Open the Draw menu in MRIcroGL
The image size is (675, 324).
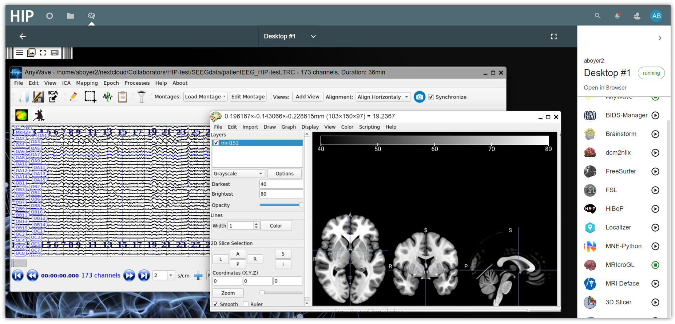[x=270, y=127]
